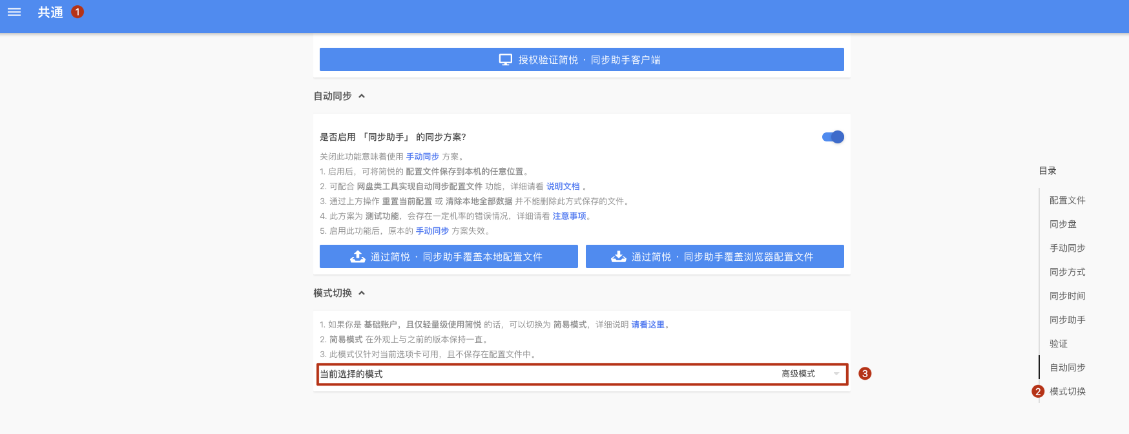This screenshot has height=434, width=1129.
Task: Collapse the 自动同步 section chevron
Action: [362, 96]
